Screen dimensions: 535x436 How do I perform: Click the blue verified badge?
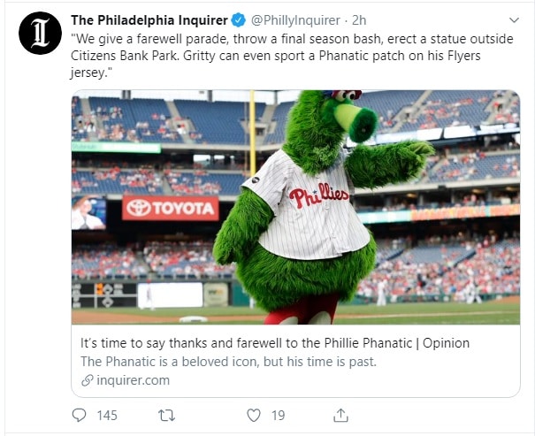coord(238,19)
